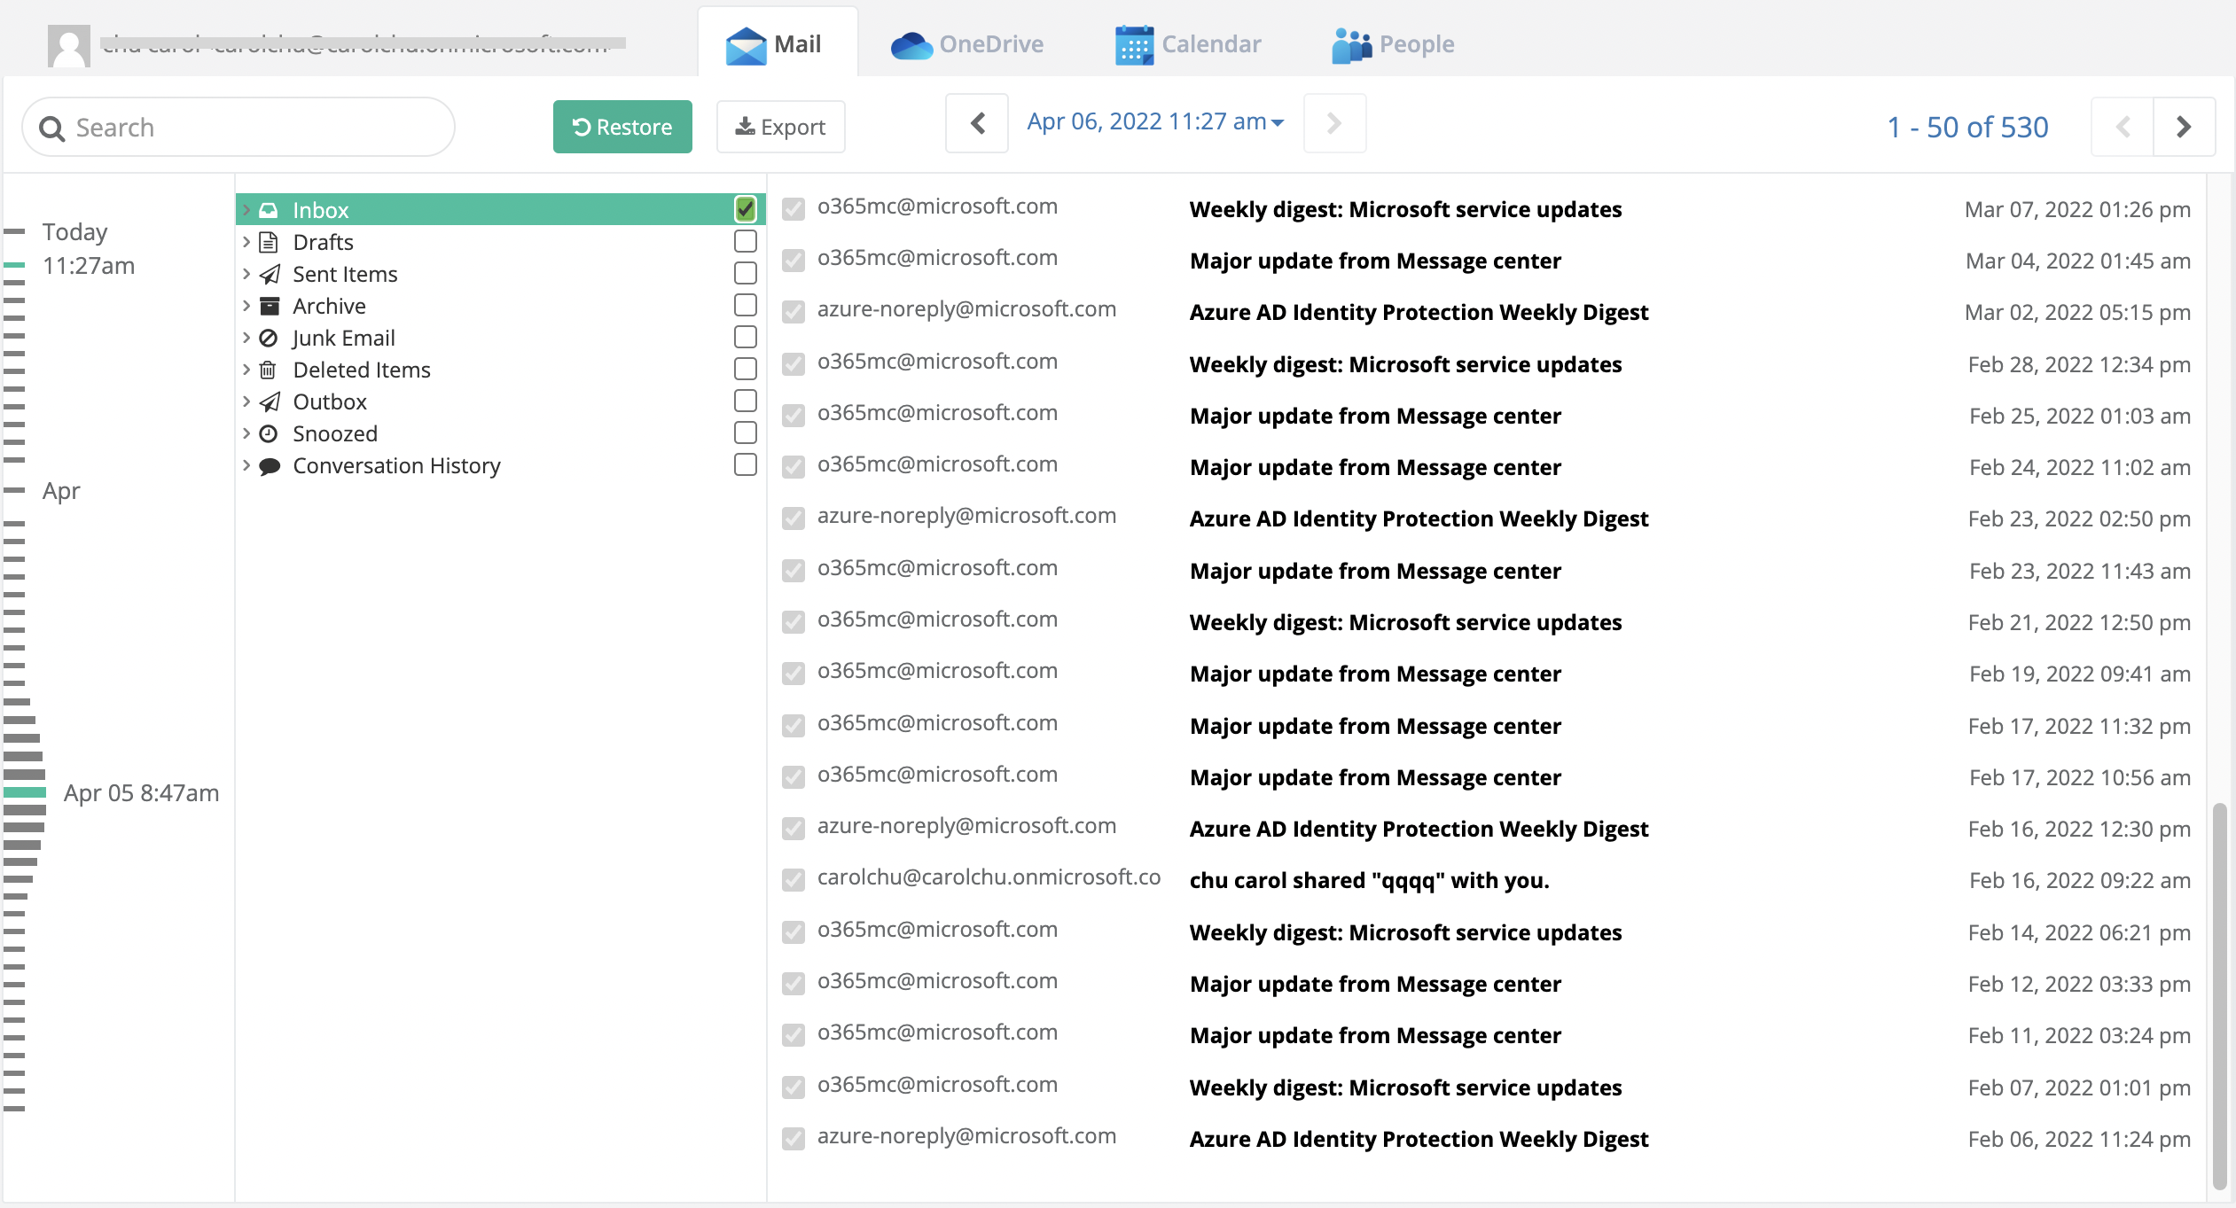
Task: Expand the Deleted Items folder chevron
Action: pos(246,370)
